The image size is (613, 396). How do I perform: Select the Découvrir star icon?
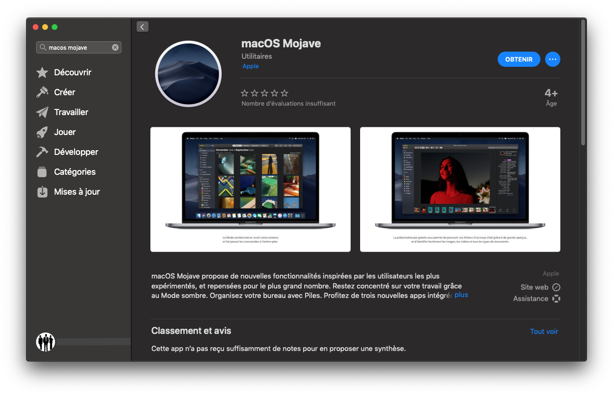click(42, 72)
